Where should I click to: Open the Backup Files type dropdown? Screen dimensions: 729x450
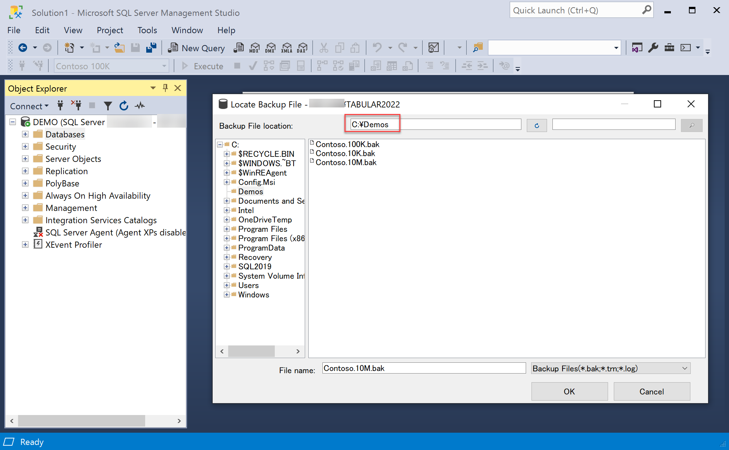click(x=684, y=368)
